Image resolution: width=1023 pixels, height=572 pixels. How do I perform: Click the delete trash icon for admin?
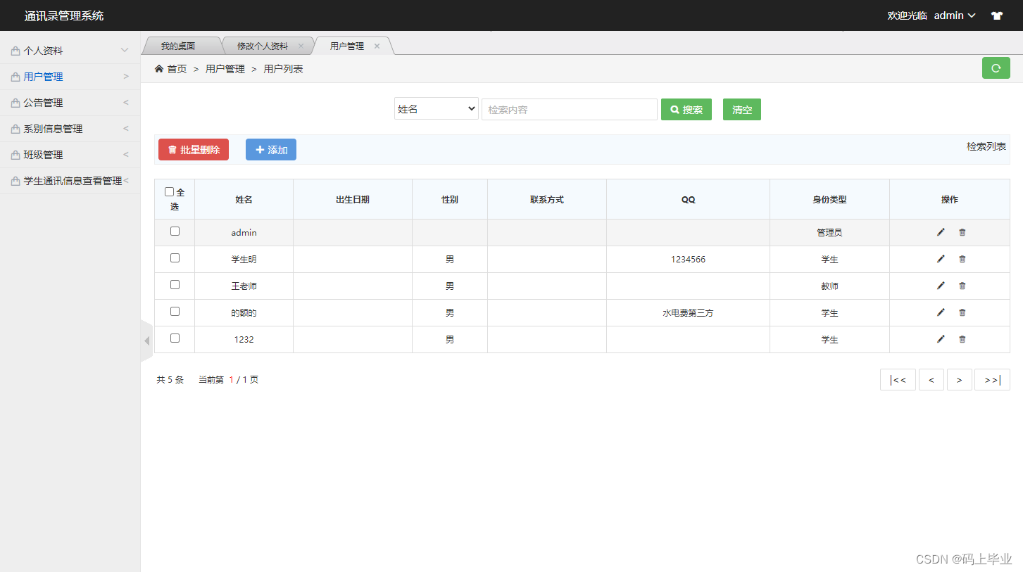click(962, 231)
